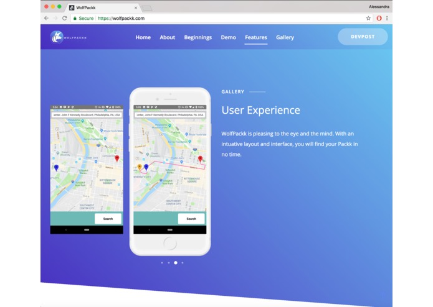
Task: Click the phone mockup map screenshot
Action: (170, 169)
